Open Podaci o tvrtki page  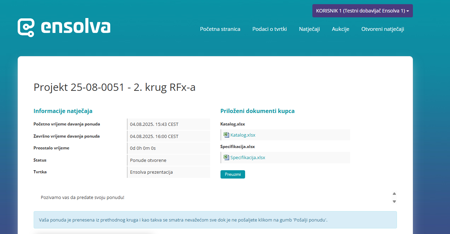click(x=269, y=29)
